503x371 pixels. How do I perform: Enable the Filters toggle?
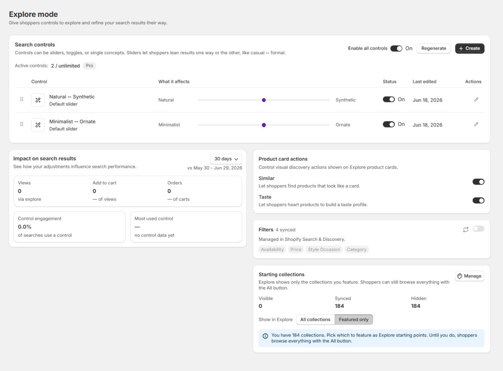(478, 229)
